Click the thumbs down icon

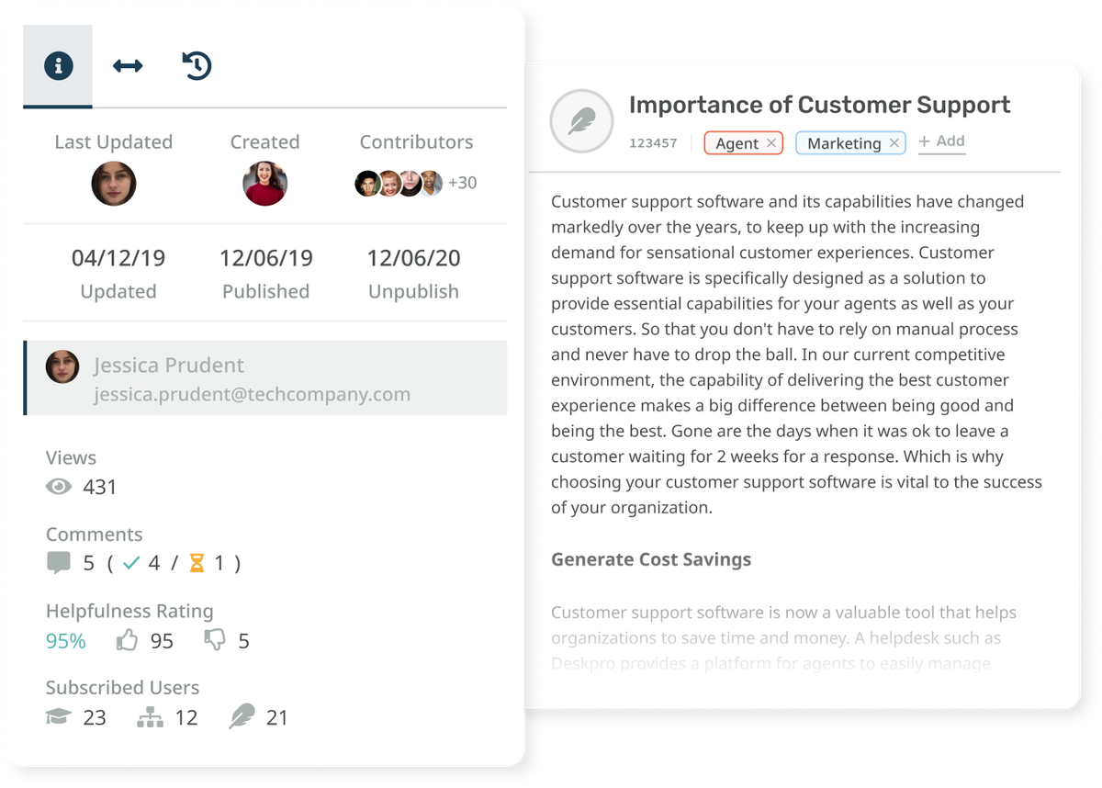[215, 640]
